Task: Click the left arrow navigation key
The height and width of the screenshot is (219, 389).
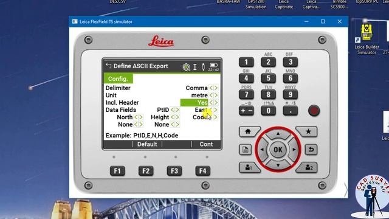Action: click(x=263, y=150)
